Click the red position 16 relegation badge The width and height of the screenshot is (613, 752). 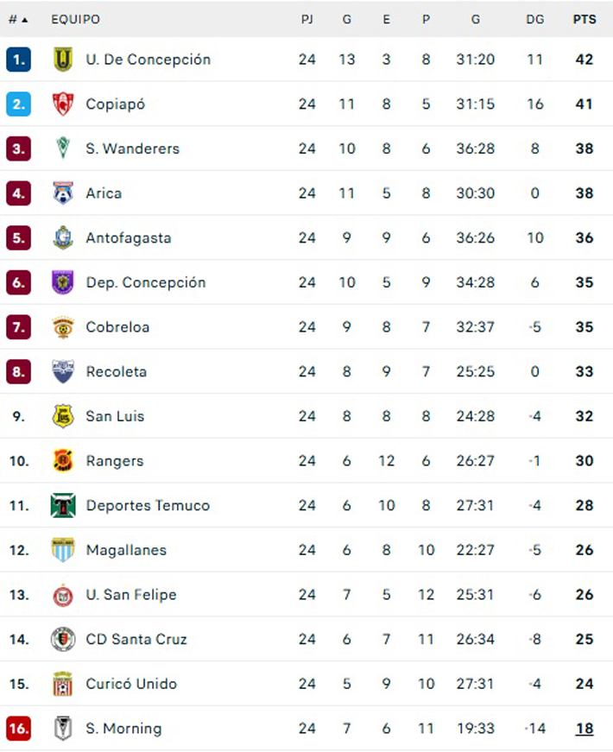18,729
